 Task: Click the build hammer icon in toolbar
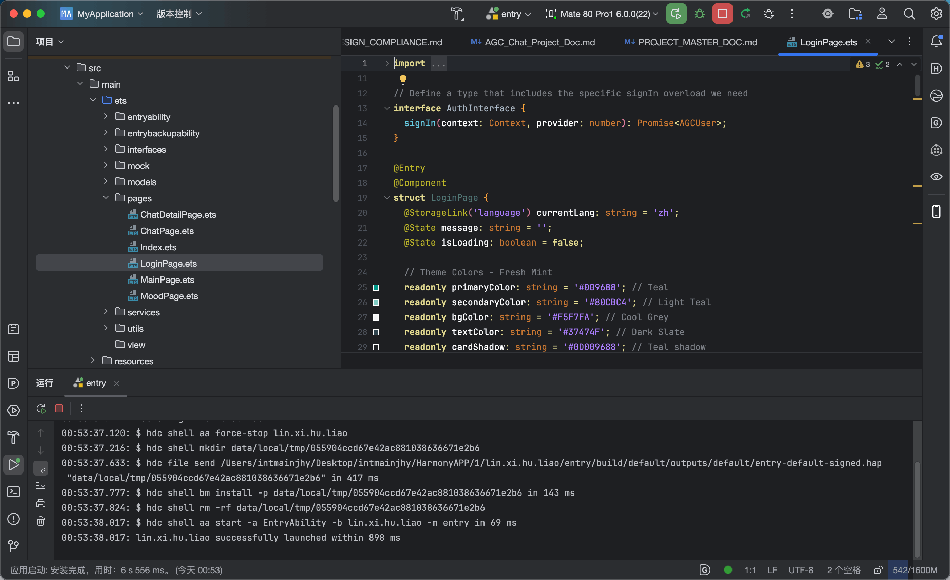[457, 14]
